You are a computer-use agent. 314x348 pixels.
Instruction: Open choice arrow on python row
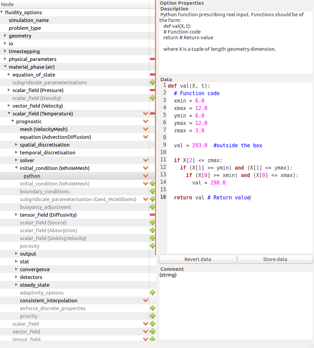(145, 176)
